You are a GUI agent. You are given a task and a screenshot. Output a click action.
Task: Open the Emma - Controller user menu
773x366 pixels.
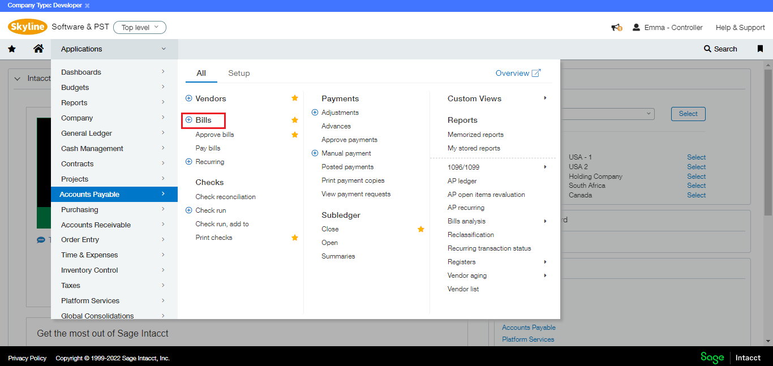tap(667, 27)
